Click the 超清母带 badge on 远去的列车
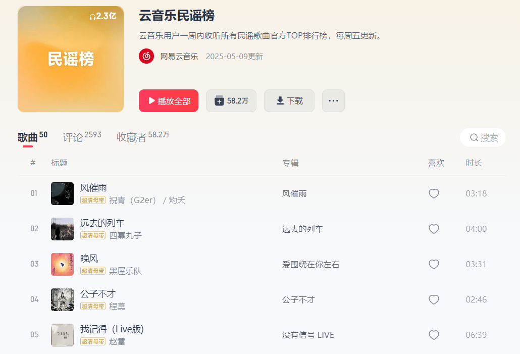Screen dimensions: 520x354 93,235
